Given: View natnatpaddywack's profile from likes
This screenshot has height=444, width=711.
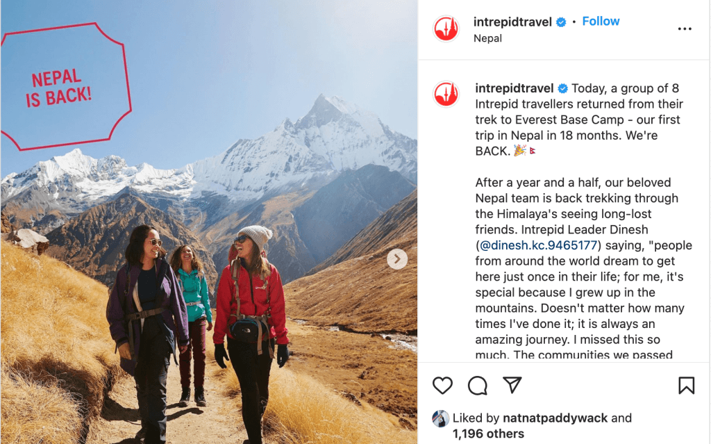Looking at the screenshot, I should click(555, 418).
